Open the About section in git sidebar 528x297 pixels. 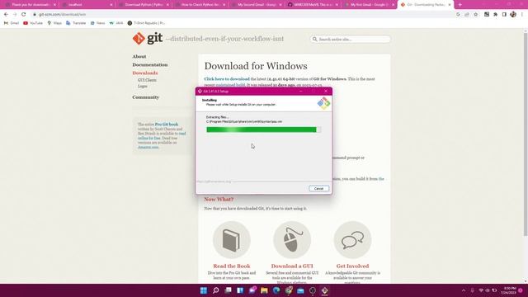(139, 57)
